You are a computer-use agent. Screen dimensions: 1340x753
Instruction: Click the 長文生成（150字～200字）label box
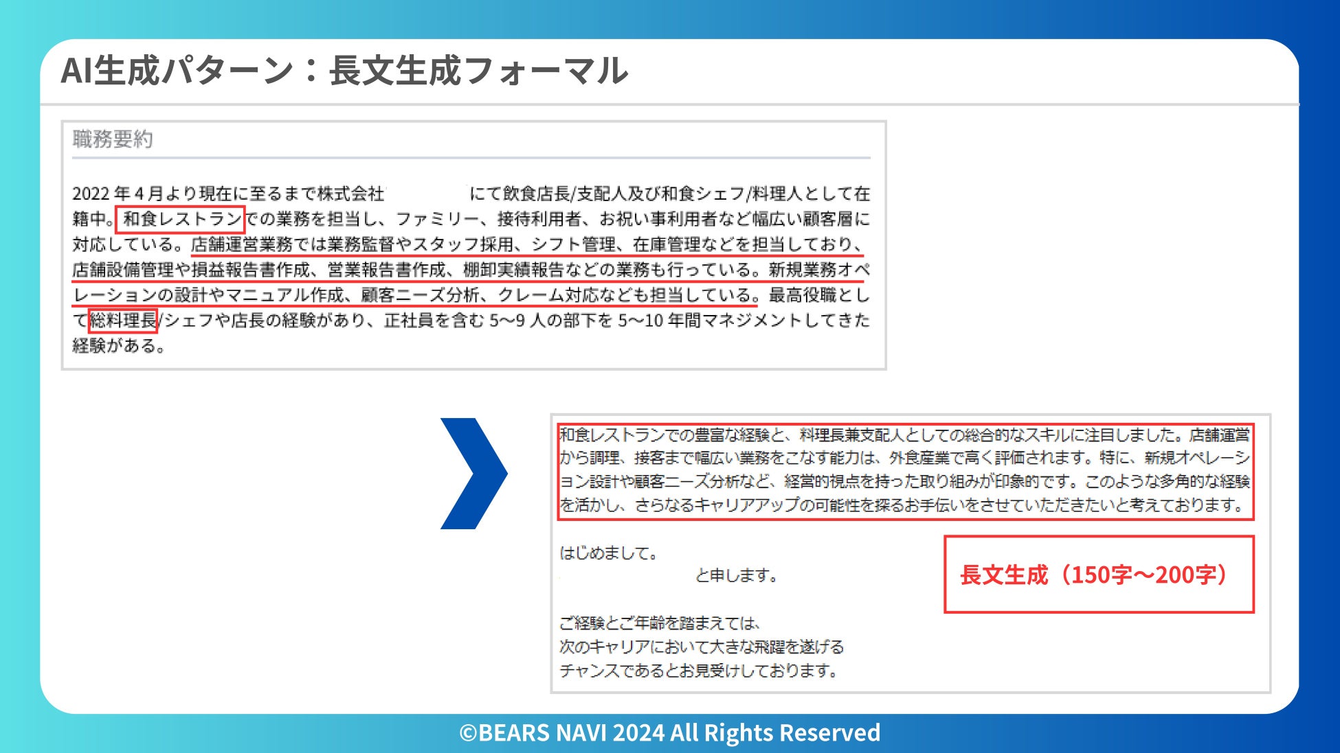[x=1098, y=575]
